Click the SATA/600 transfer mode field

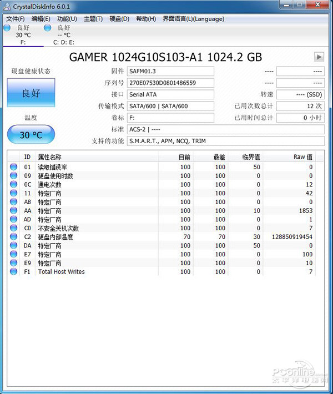point(170,106)
